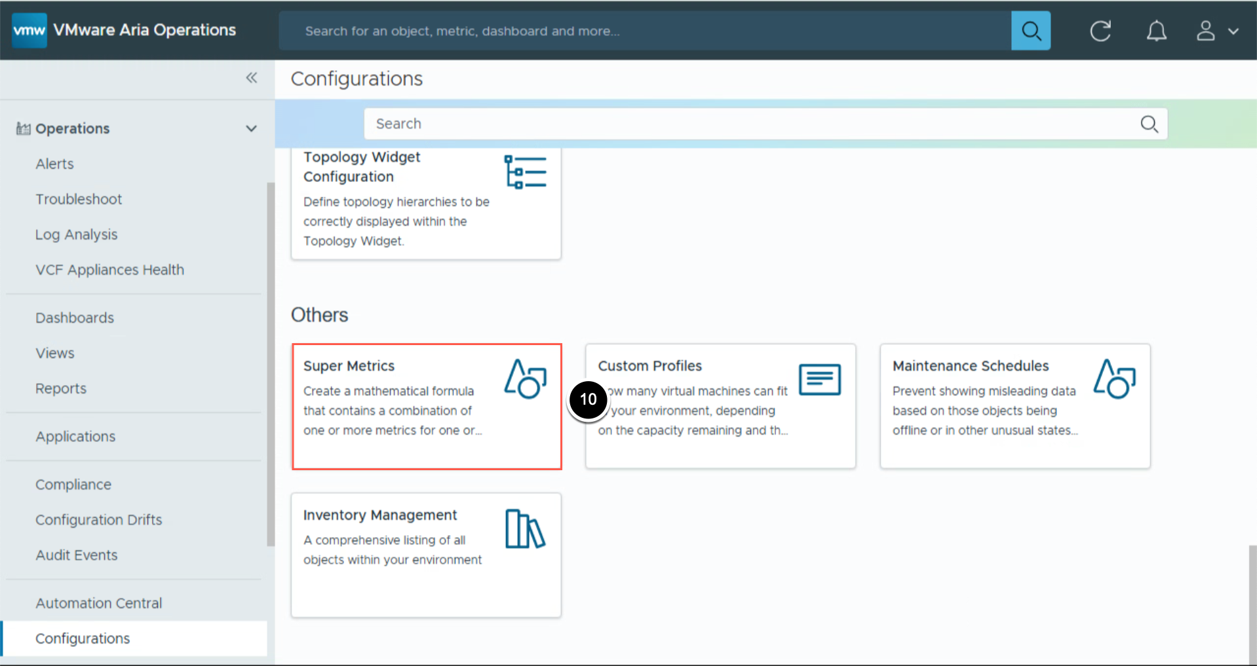Collapse the Operations menu section

(x=251, y=128)
